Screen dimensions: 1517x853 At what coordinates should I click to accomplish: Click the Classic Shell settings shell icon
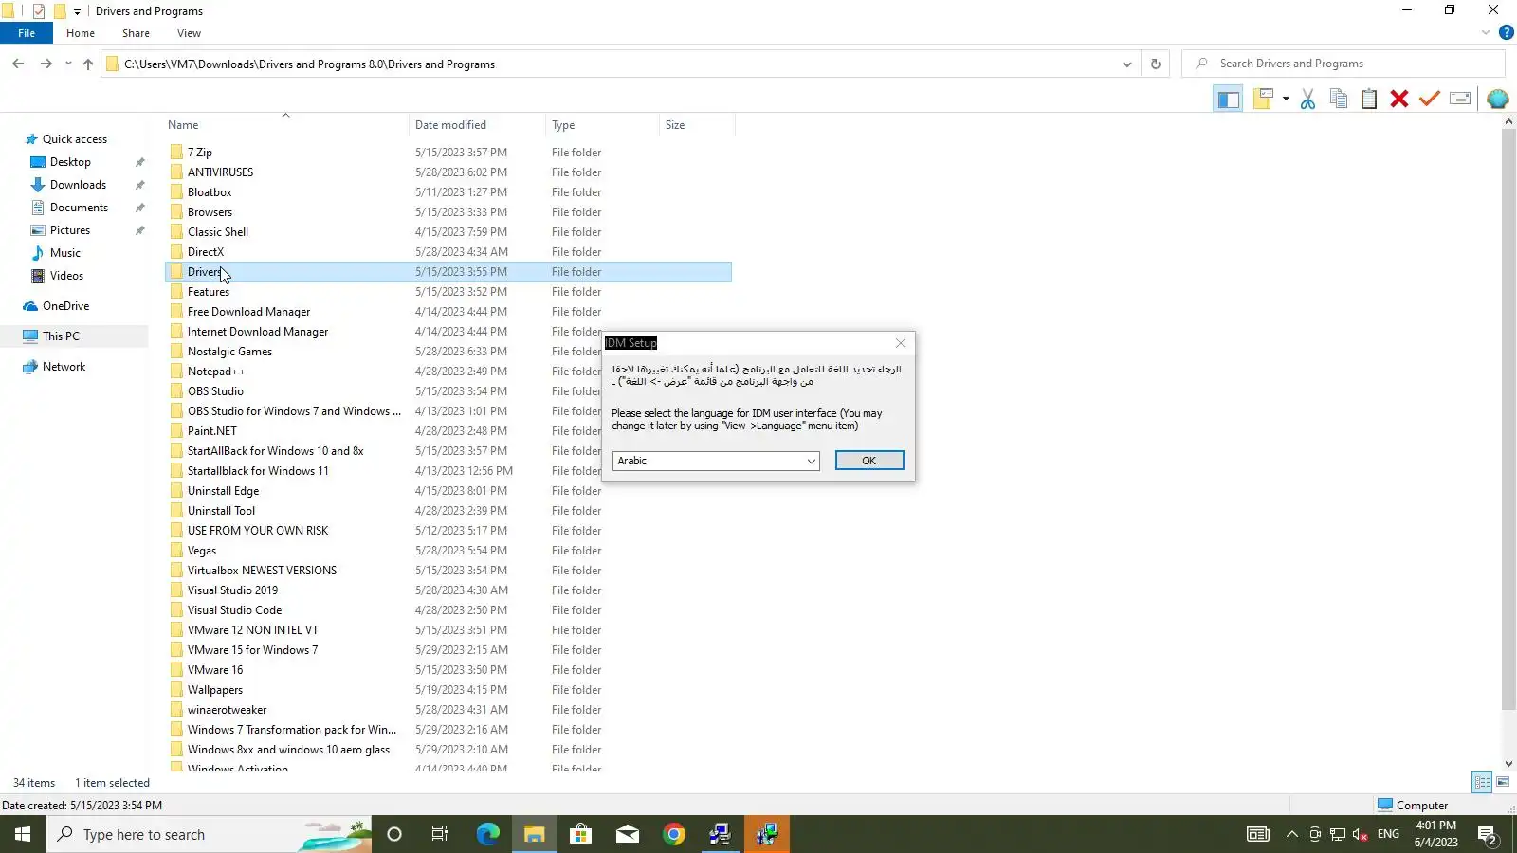(x=1498, y=99)
